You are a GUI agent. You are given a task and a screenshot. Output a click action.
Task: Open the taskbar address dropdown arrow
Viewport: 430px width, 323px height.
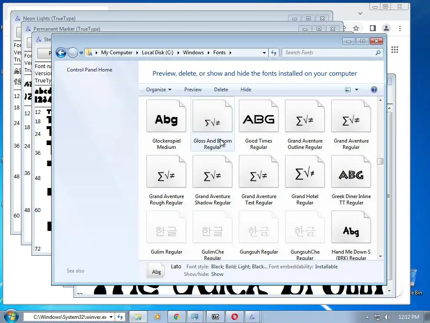click(111, 317)
